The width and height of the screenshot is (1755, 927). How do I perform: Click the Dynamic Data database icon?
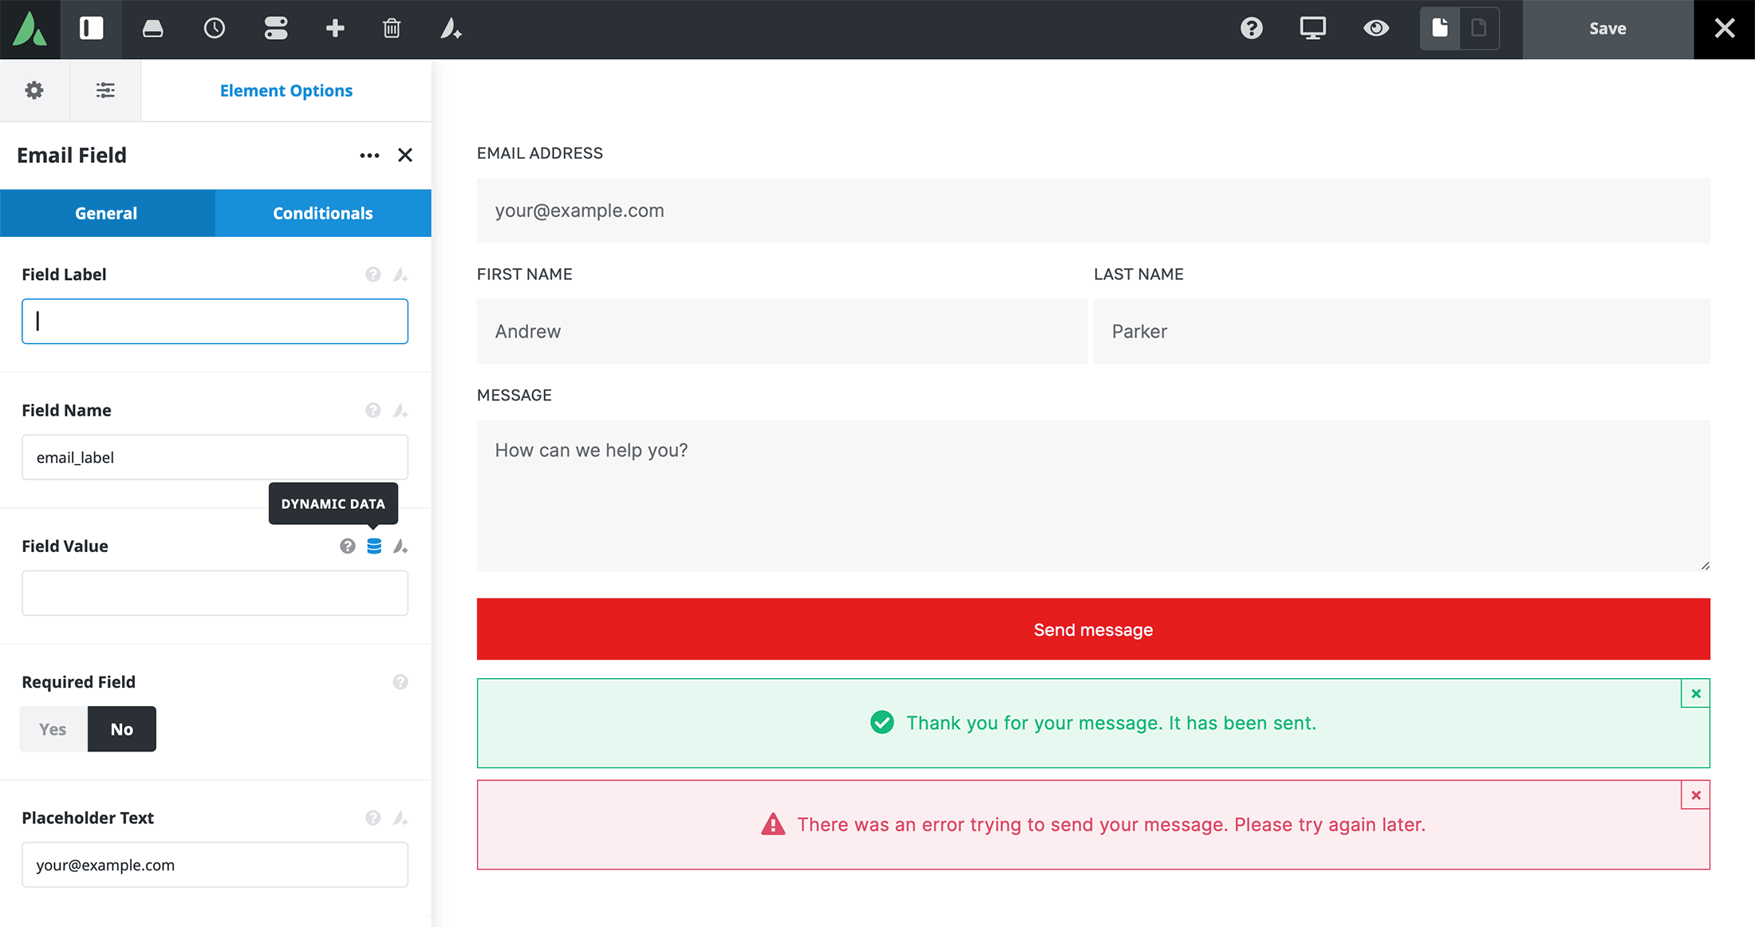click(374, 546)
